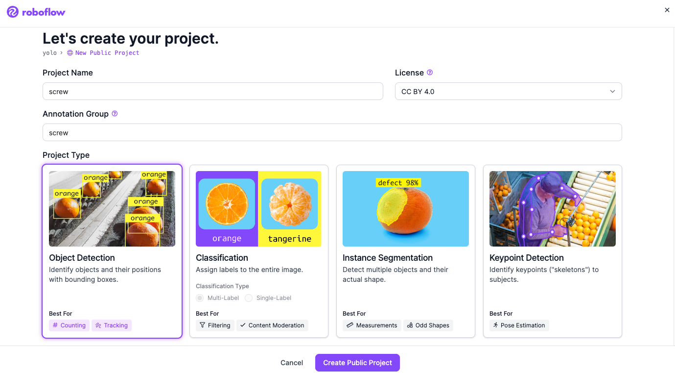Click the Roboflow logo icon
675x373 pixels.
[13, 12]
